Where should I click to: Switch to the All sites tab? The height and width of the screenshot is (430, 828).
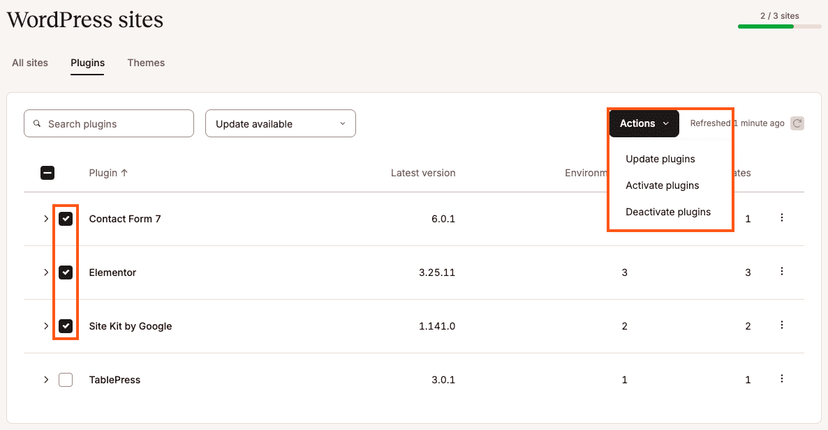30,63
